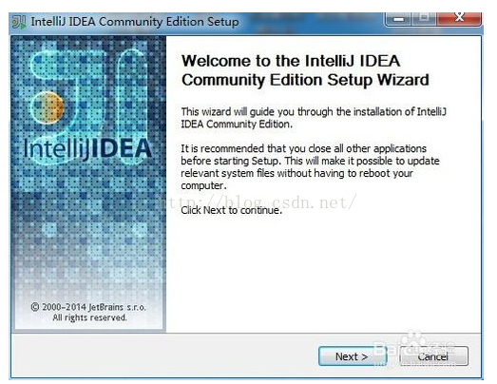Screen dimensions: 497x384
Task: Click the "© 2000-2014 JetBrains s.r.o." copyright line
Action: (x=88, y=307)
